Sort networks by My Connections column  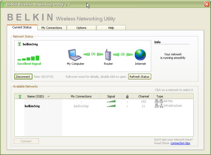pyautogui.click(x=81, y=96)
